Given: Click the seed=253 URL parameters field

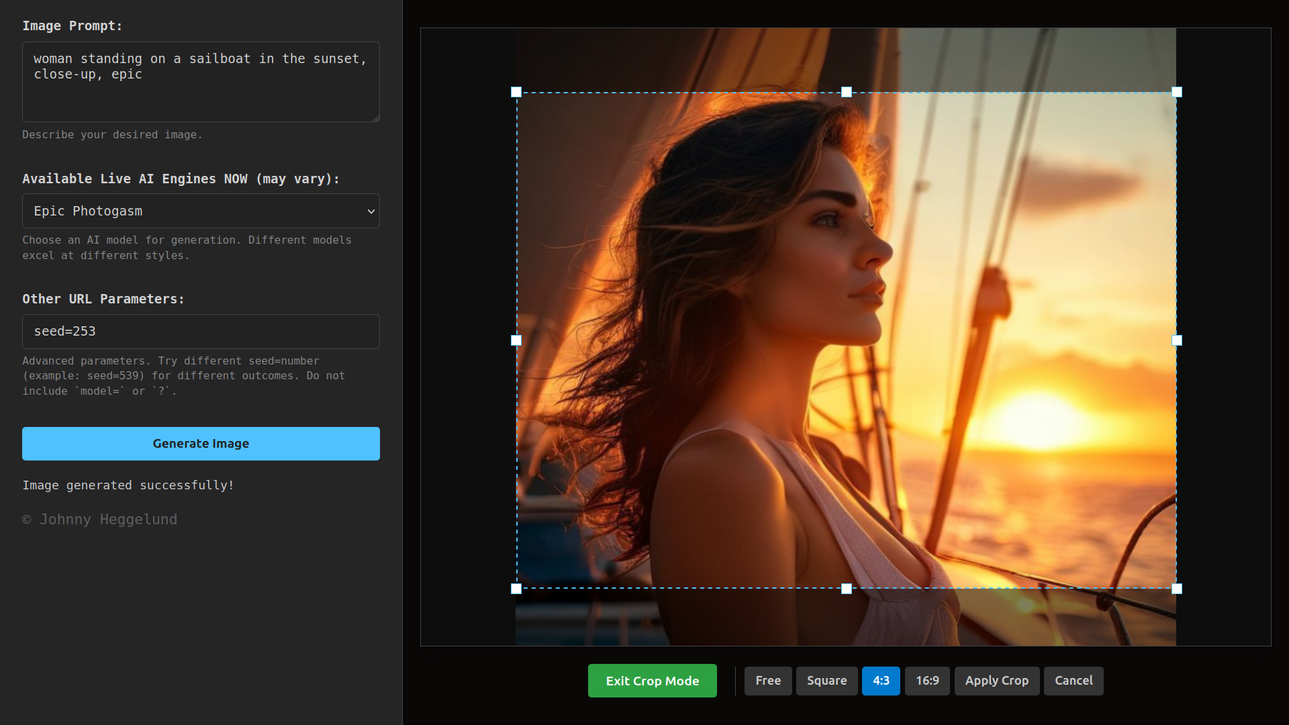Looking at the screenshot, I should click(201, 332).
